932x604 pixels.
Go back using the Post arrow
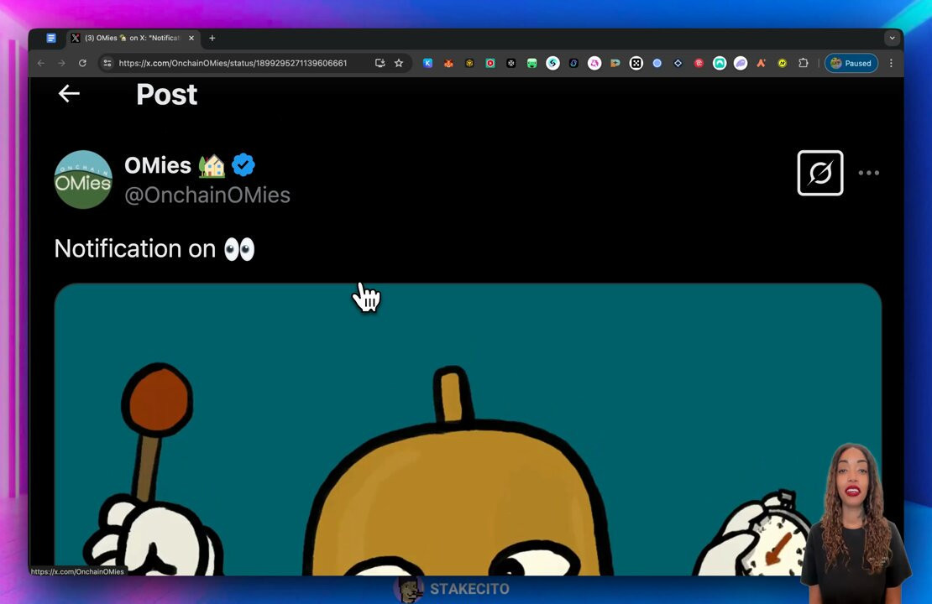(x=69, y=94)
